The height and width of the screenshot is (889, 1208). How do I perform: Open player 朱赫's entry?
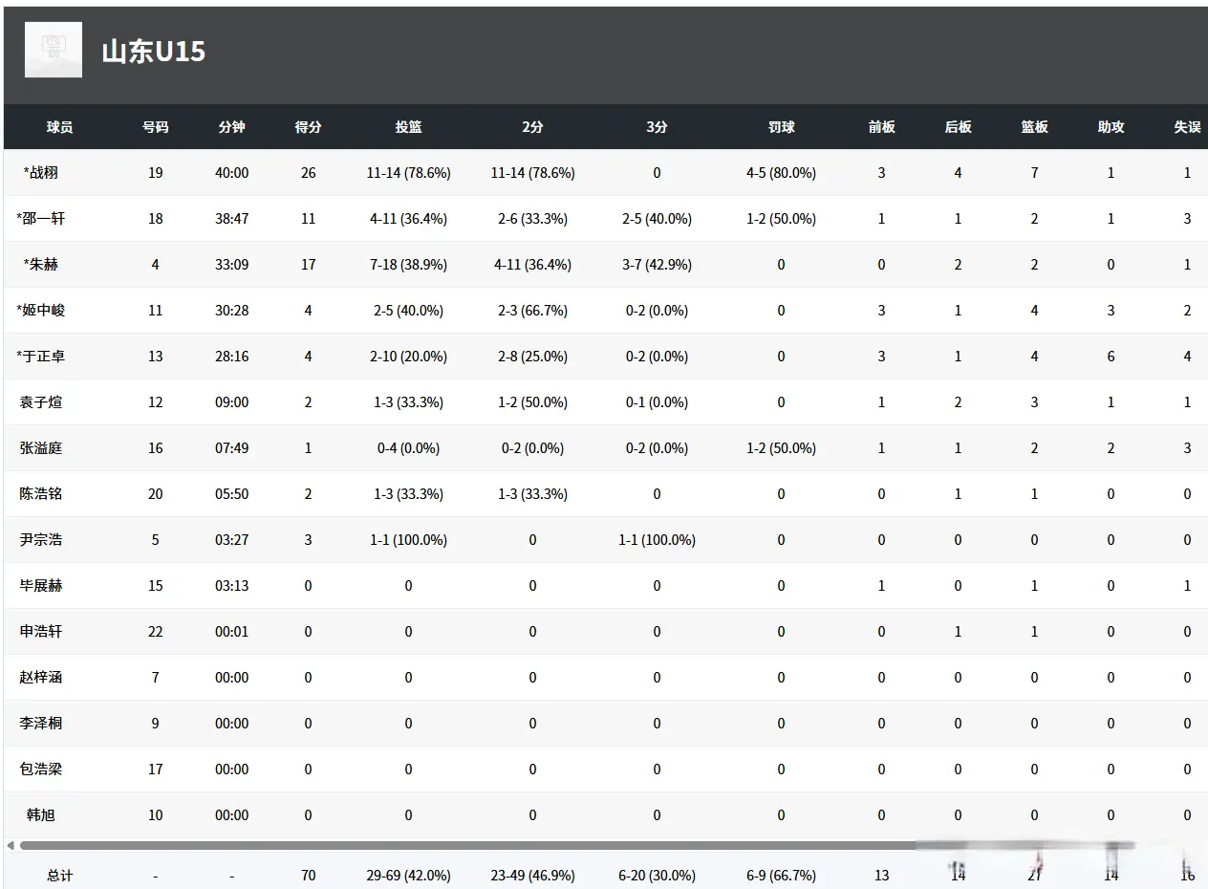(41, 265)
